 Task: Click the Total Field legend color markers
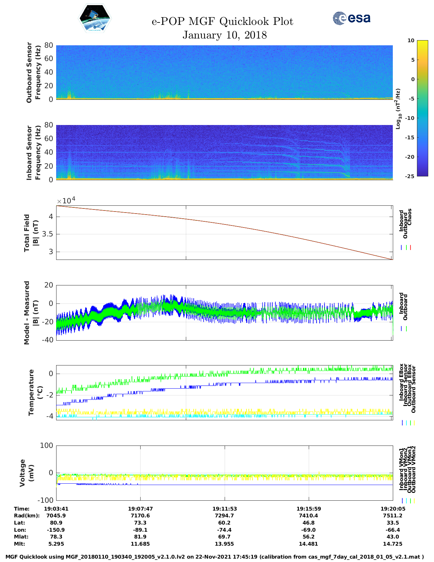[x=406, y=248]
